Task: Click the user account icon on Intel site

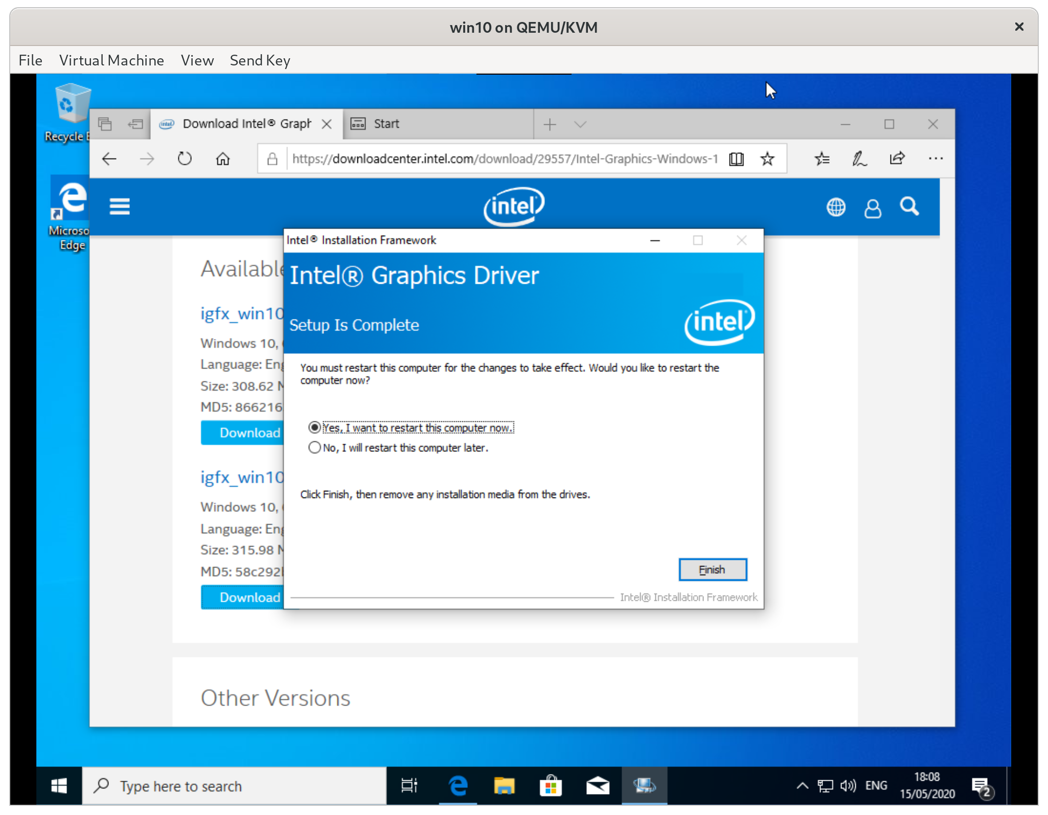Action: click(873, 208)
